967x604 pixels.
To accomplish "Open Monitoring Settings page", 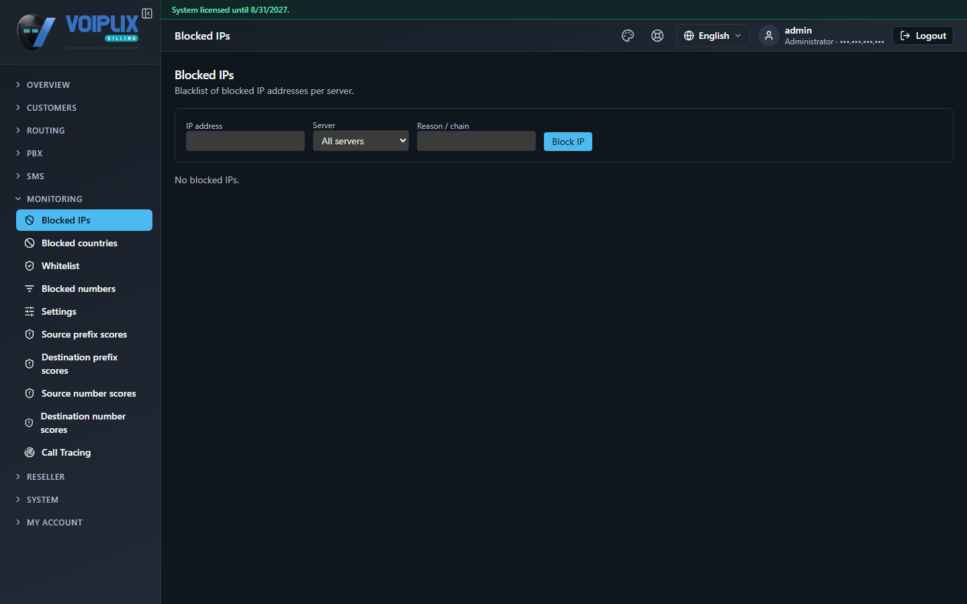I will click(84, 311).
